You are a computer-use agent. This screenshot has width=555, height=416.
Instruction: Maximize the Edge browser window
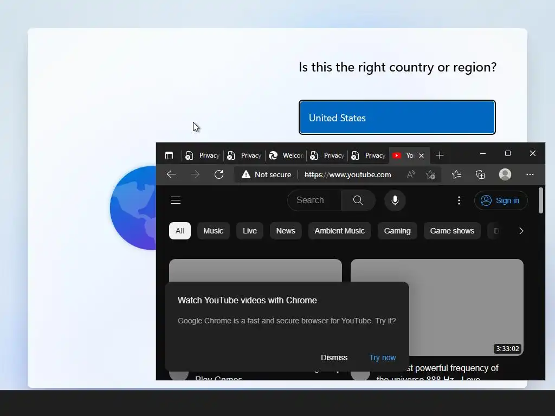point(507,153)
